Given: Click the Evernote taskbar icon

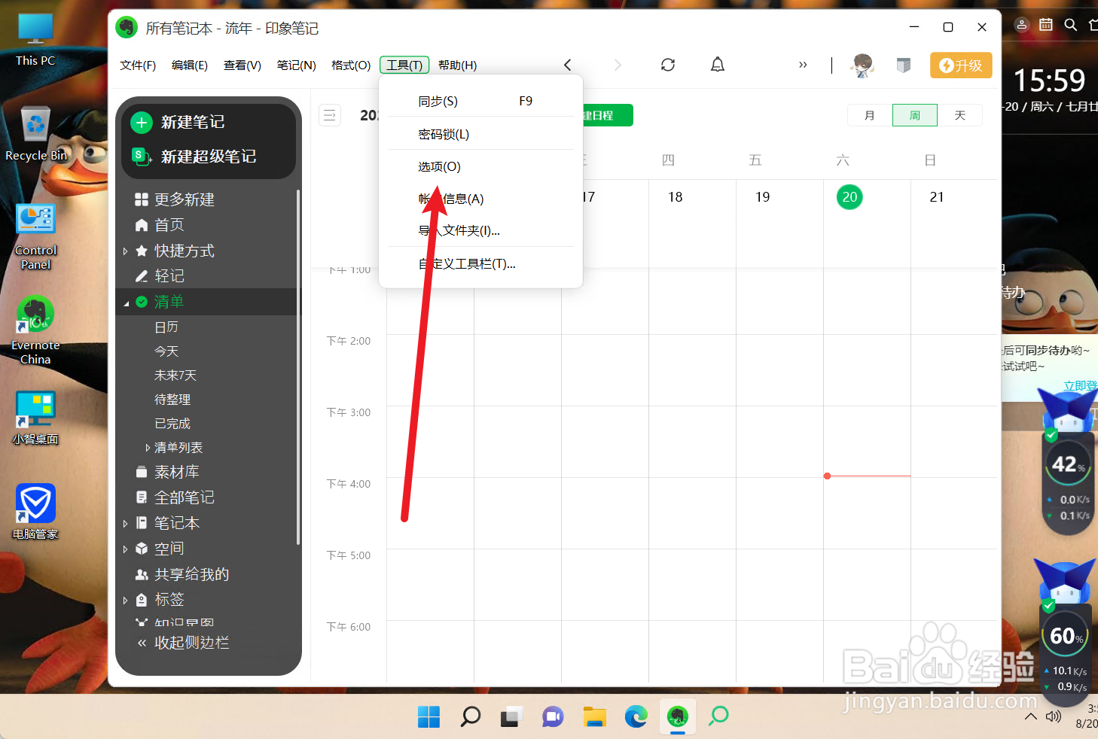Looking at the screenshot, I should [x=678, y=716].
